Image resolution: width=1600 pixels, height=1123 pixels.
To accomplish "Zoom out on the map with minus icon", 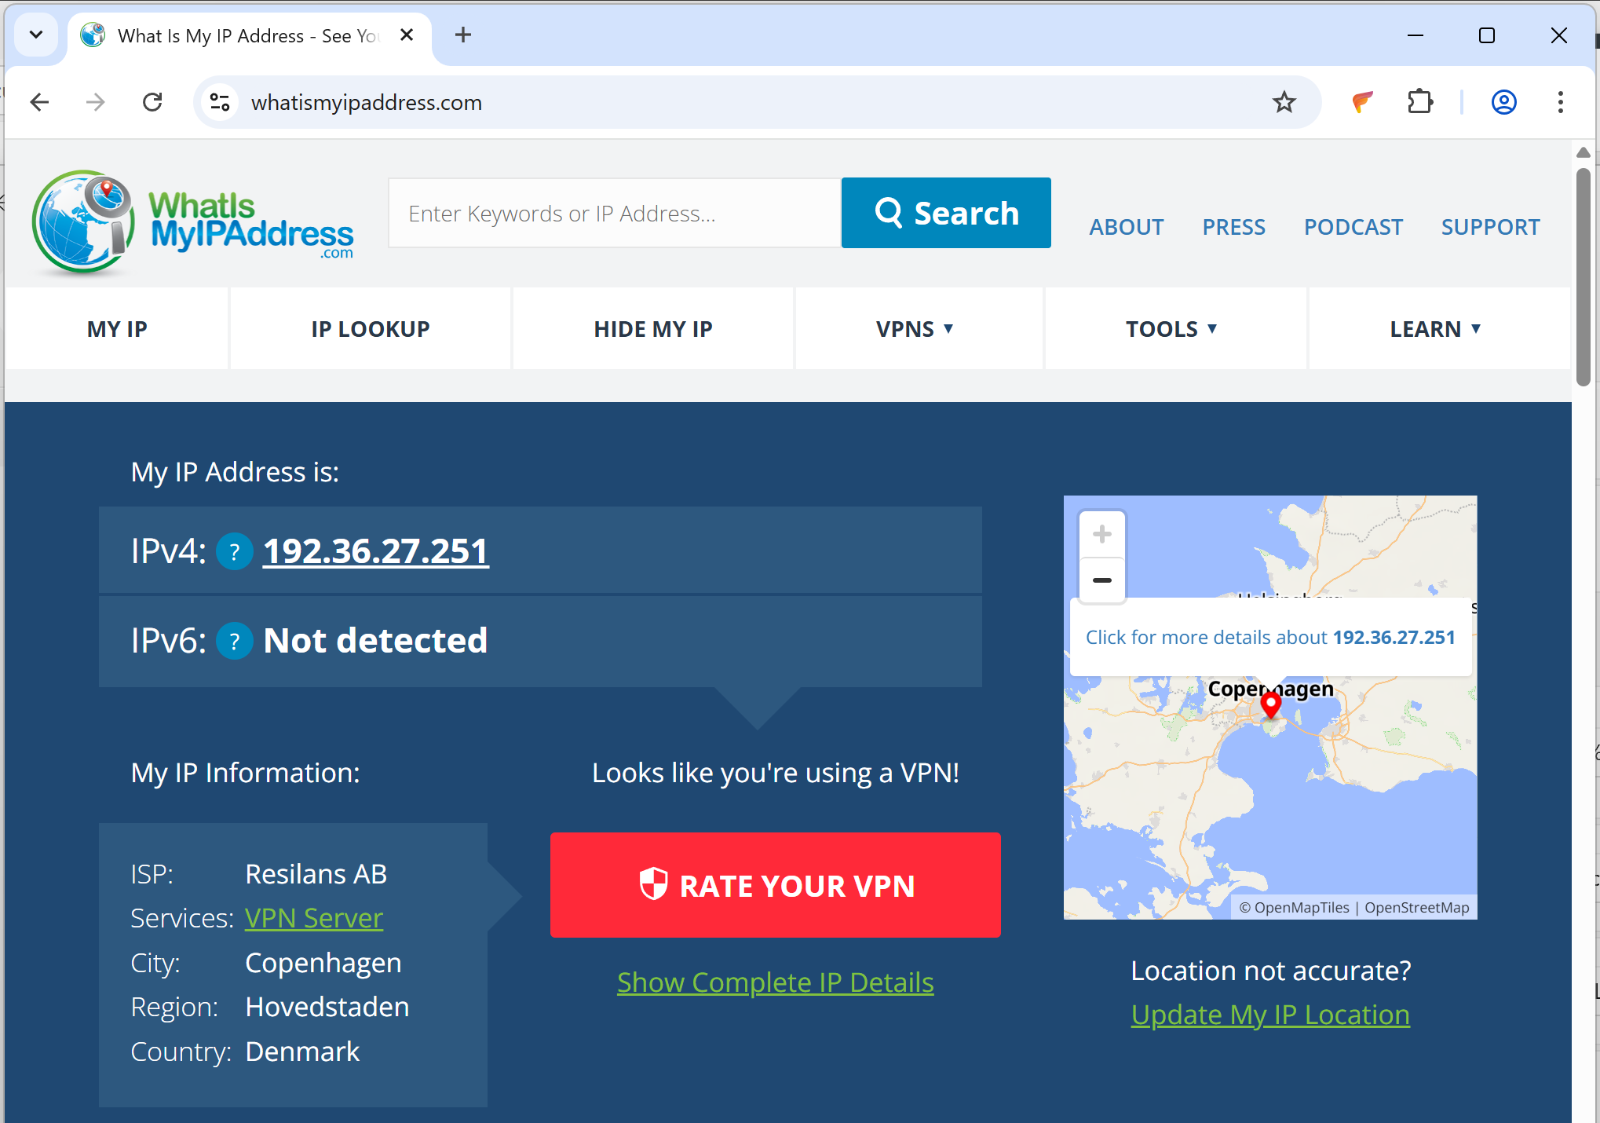I will click(x=1101, y=580).
